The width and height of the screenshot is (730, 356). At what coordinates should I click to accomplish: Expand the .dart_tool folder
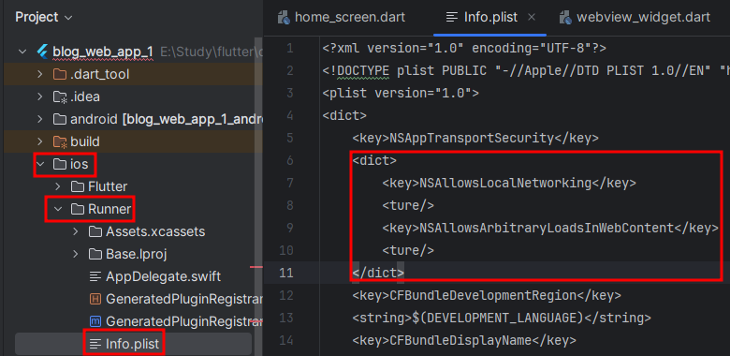[x=39, y=74]
